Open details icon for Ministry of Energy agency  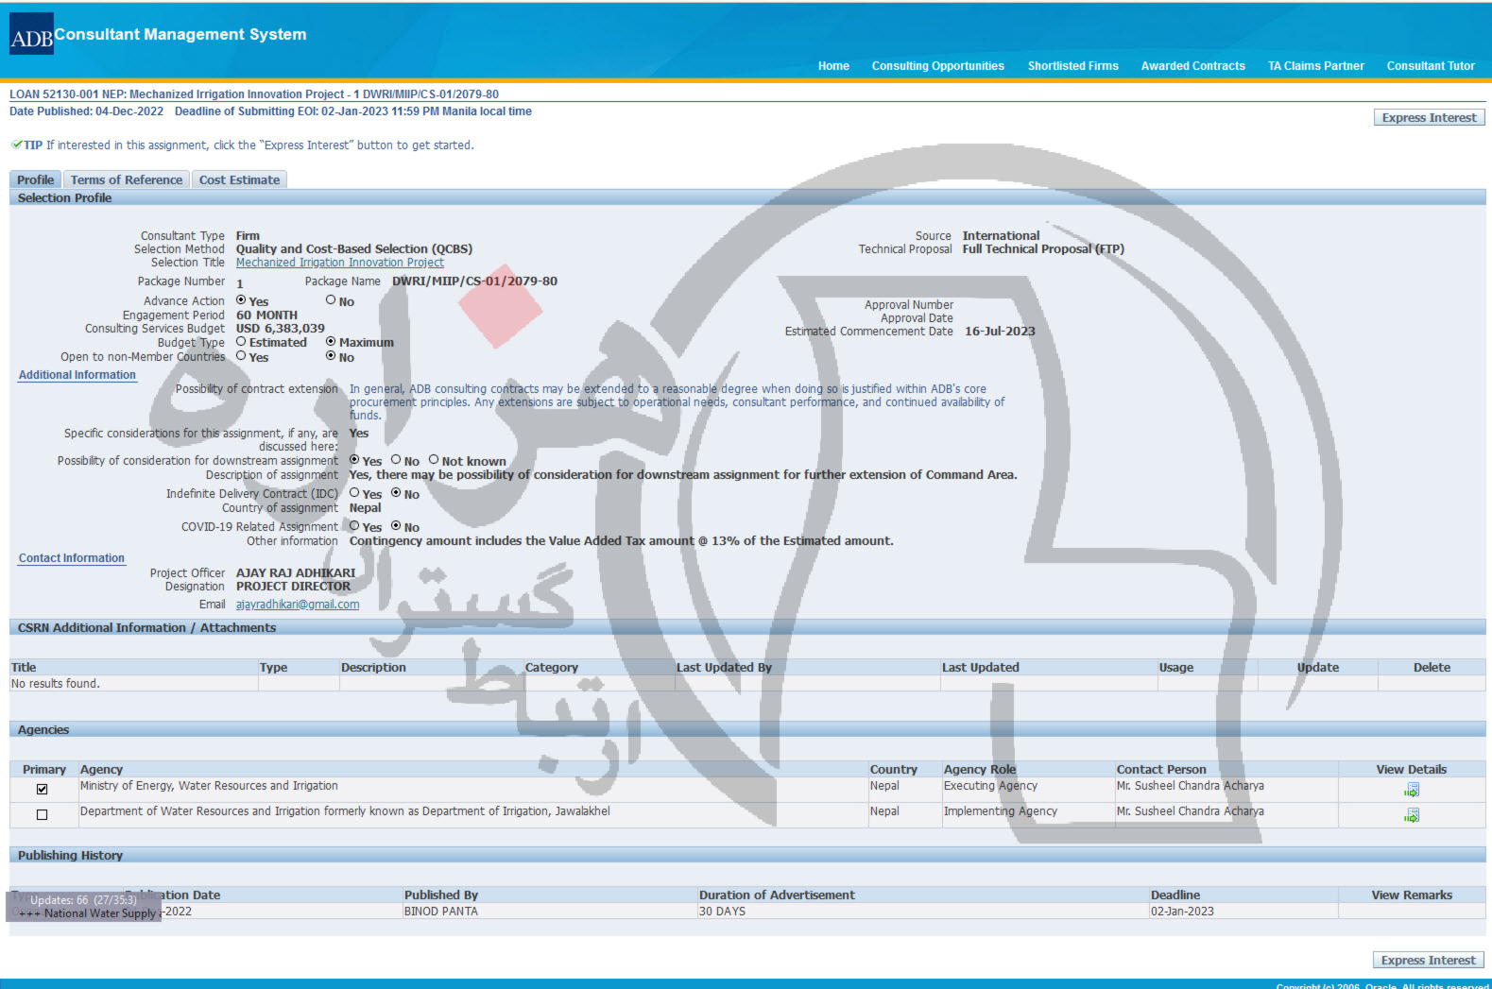(1411, 790)
